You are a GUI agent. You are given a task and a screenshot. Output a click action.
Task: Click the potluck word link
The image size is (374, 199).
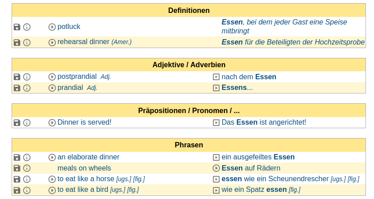pyautogui.click(x=69, y=27)
